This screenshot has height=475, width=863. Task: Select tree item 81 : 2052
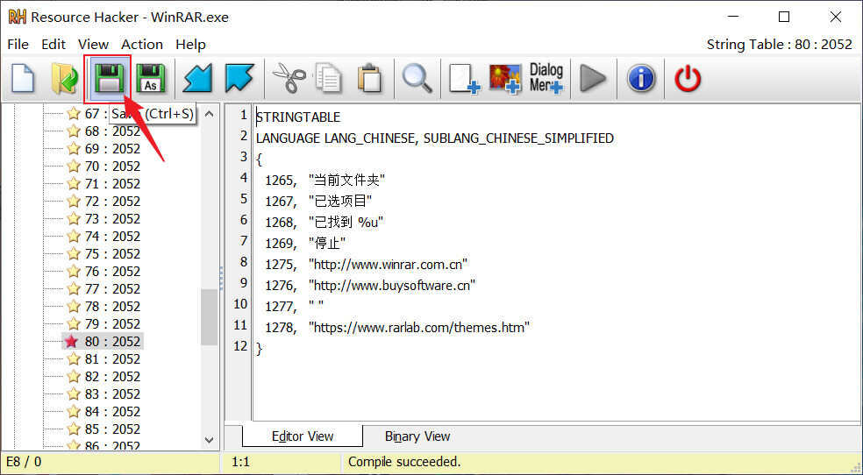[x=112, y=359]
